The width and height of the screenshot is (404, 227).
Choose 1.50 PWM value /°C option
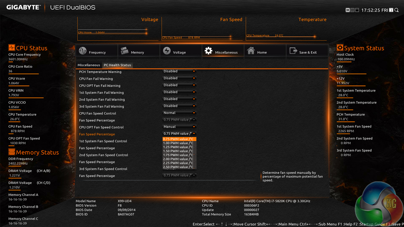click(178, 151)
